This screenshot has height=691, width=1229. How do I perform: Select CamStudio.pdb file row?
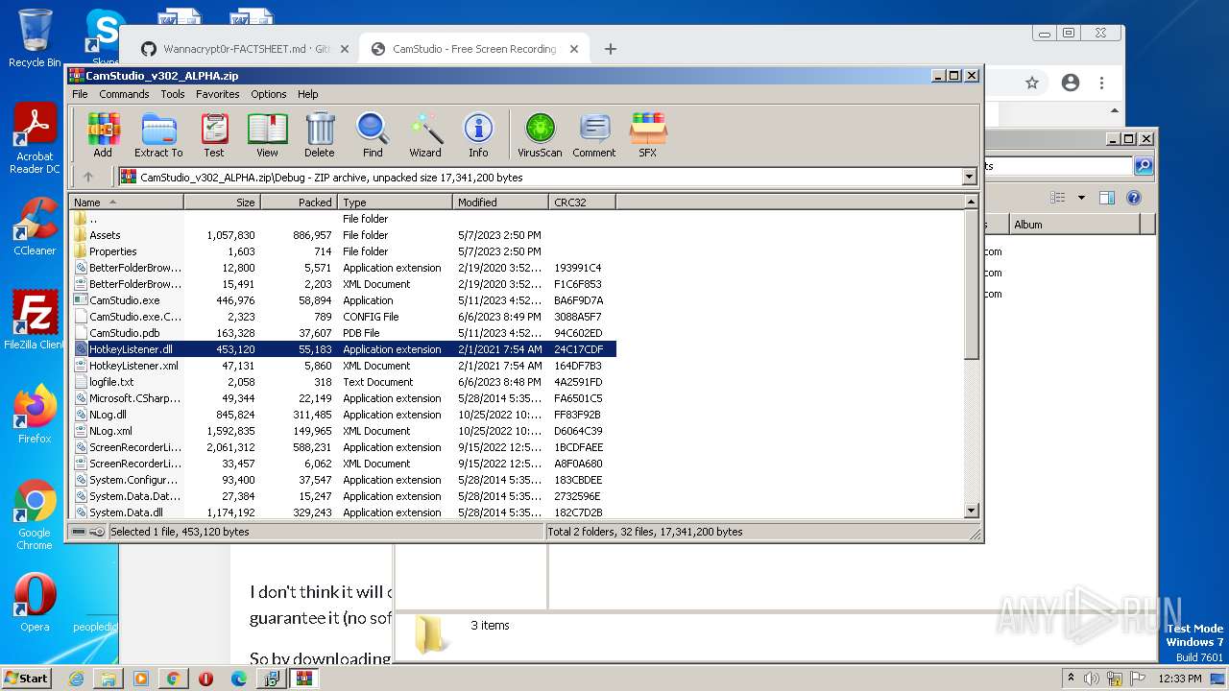tap(343, 333)
